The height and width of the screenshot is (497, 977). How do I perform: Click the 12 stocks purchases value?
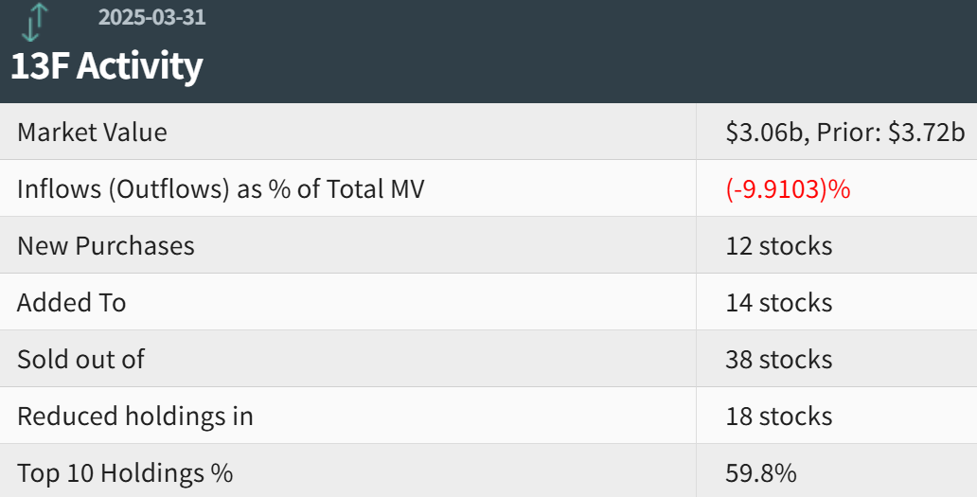coord(779,246)
